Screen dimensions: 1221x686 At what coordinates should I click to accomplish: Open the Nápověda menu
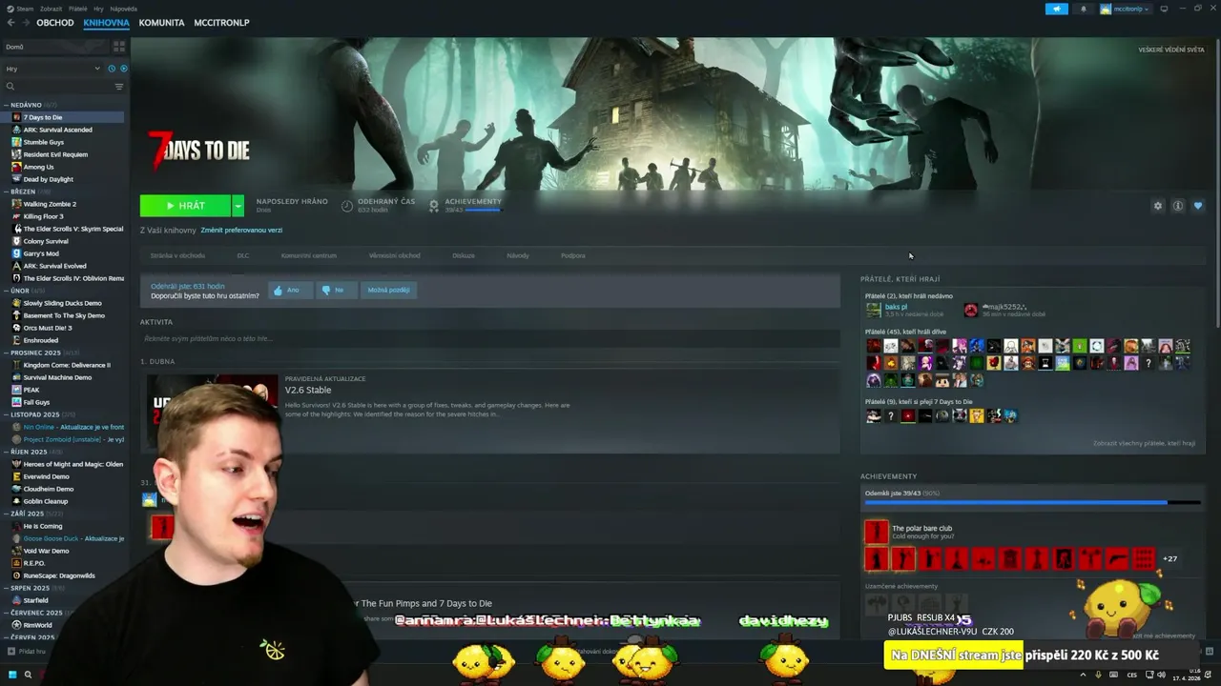123,9
